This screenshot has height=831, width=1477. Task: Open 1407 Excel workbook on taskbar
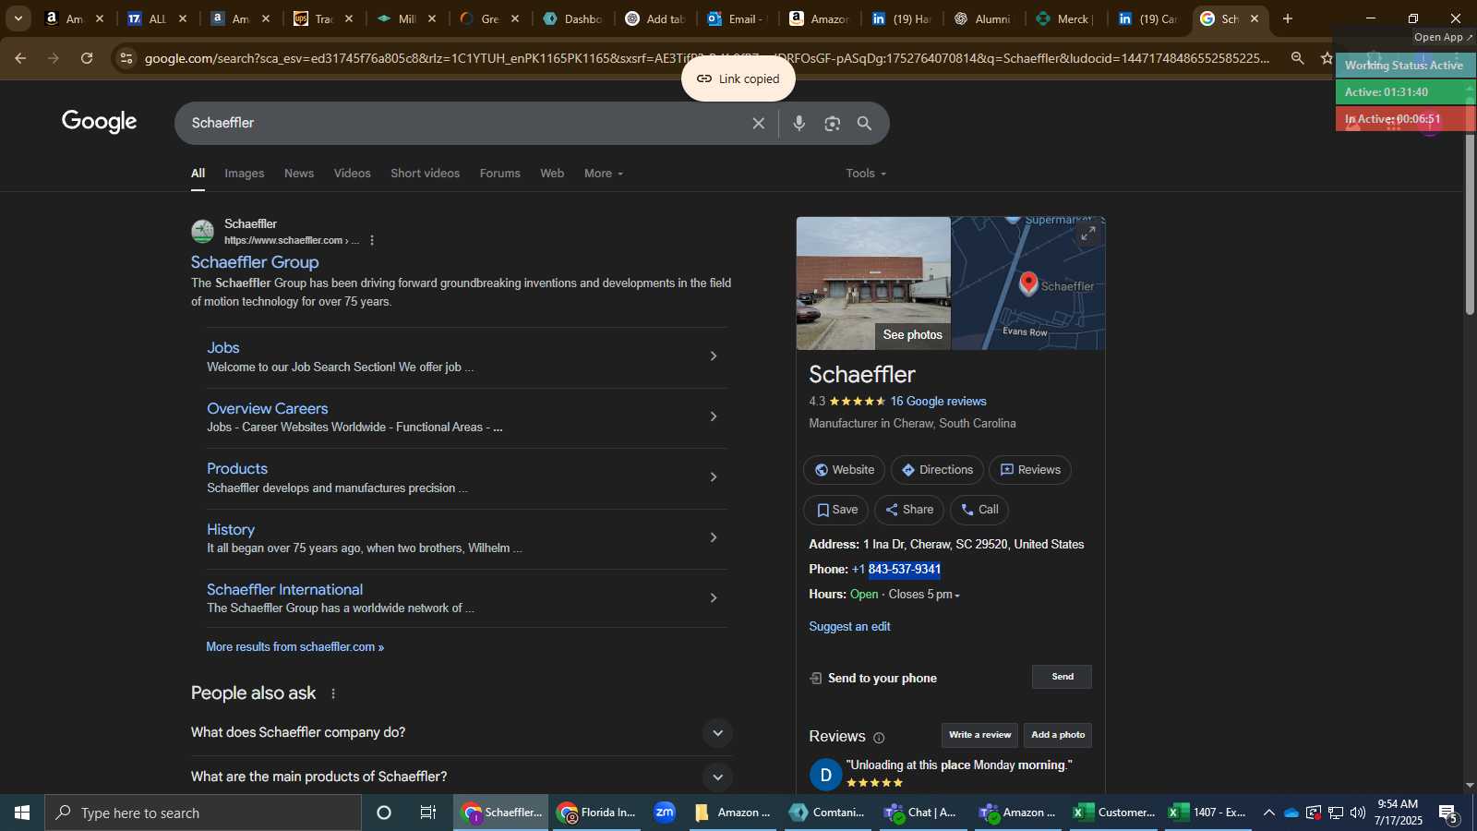coord(1207,813)
